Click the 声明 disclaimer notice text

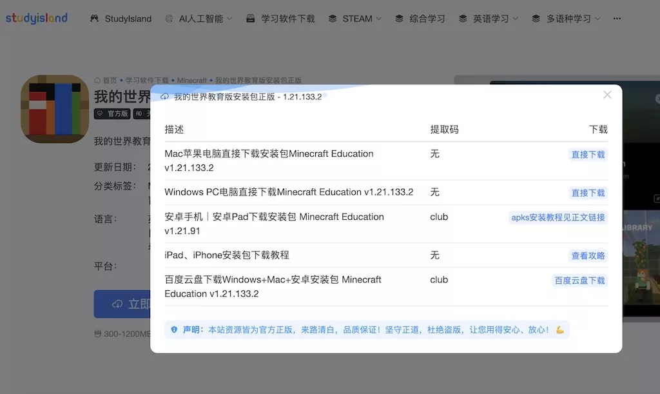pyautogui.click(x=366, y=330)
